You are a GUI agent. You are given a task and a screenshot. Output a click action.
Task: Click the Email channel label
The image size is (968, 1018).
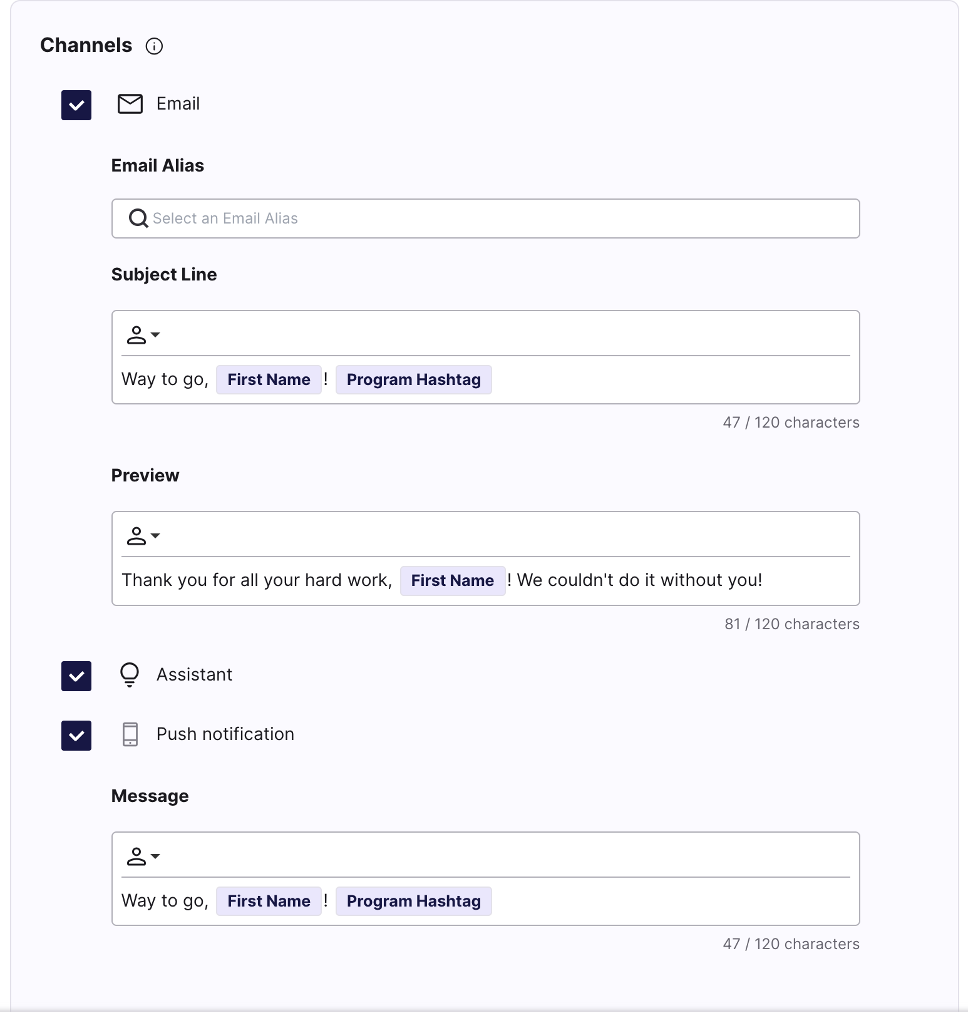point(178,104)
